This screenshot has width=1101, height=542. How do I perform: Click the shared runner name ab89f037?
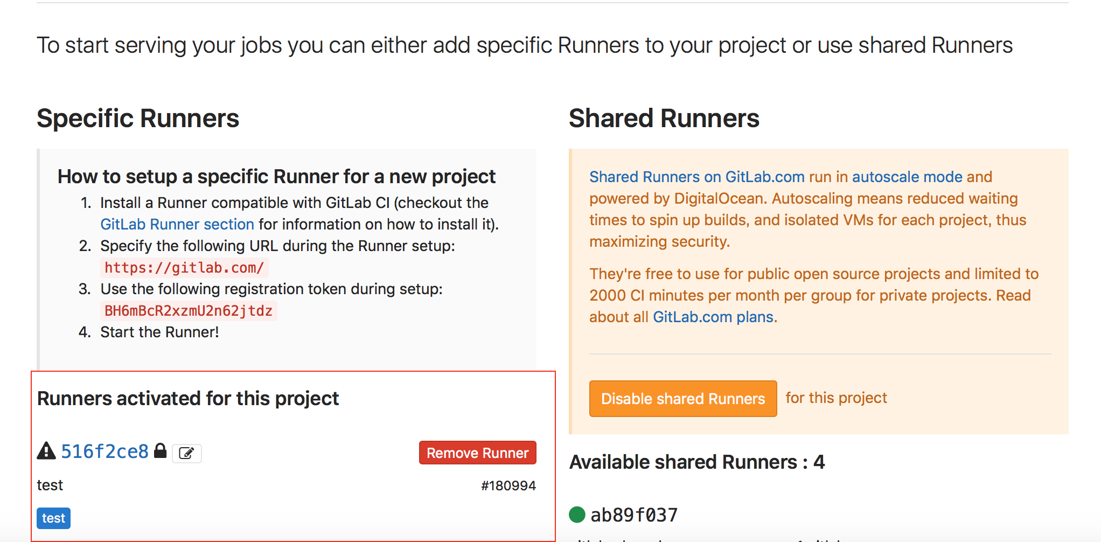coord(634,515)
